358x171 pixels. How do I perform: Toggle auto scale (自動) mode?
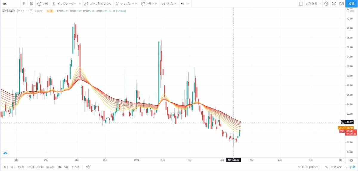(x=352, y=167)
